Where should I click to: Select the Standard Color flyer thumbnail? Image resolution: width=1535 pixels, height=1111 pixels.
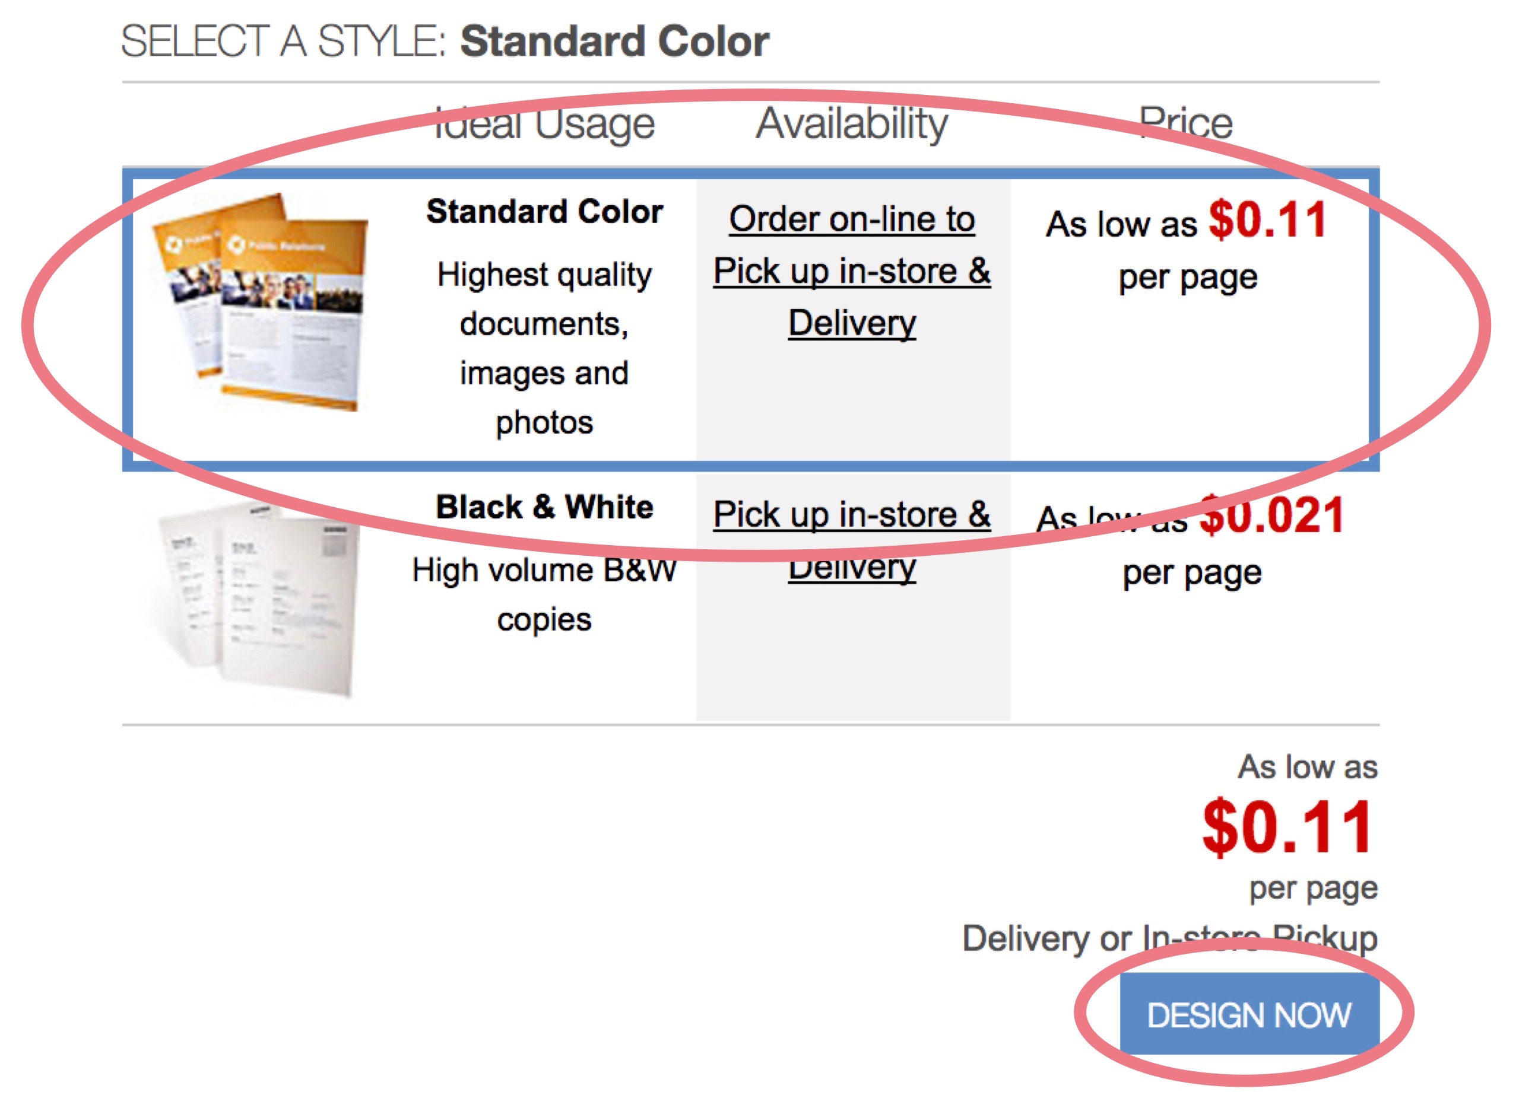(x=261, y=303)
